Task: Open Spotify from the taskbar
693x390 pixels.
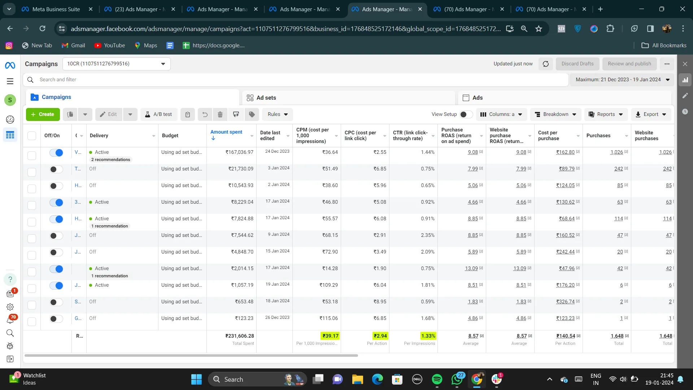Action: (437, 379)
